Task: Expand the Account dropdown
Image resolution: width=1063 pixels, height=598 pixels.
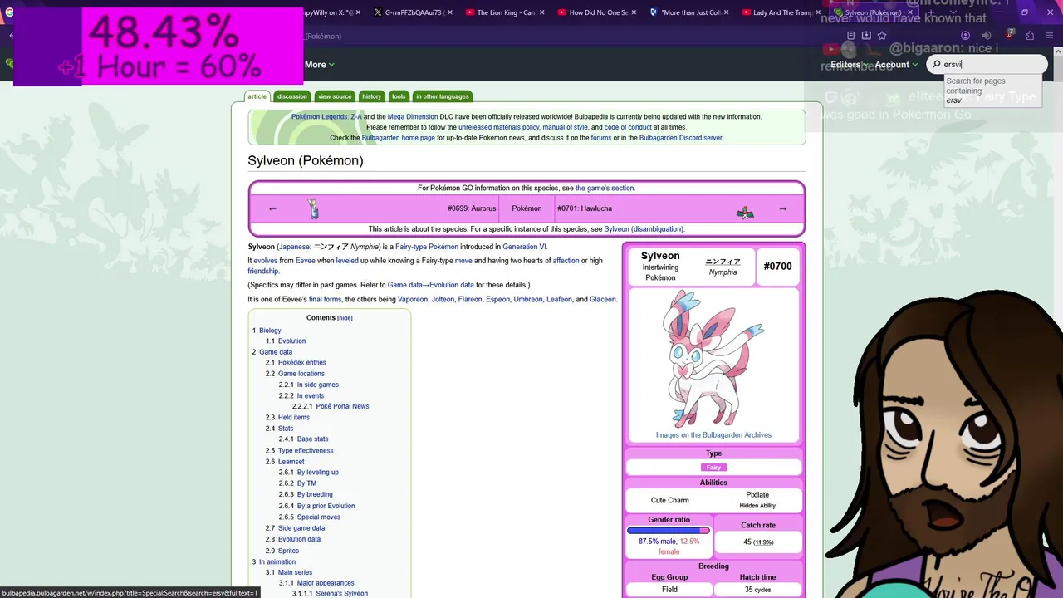Action: 896,64
